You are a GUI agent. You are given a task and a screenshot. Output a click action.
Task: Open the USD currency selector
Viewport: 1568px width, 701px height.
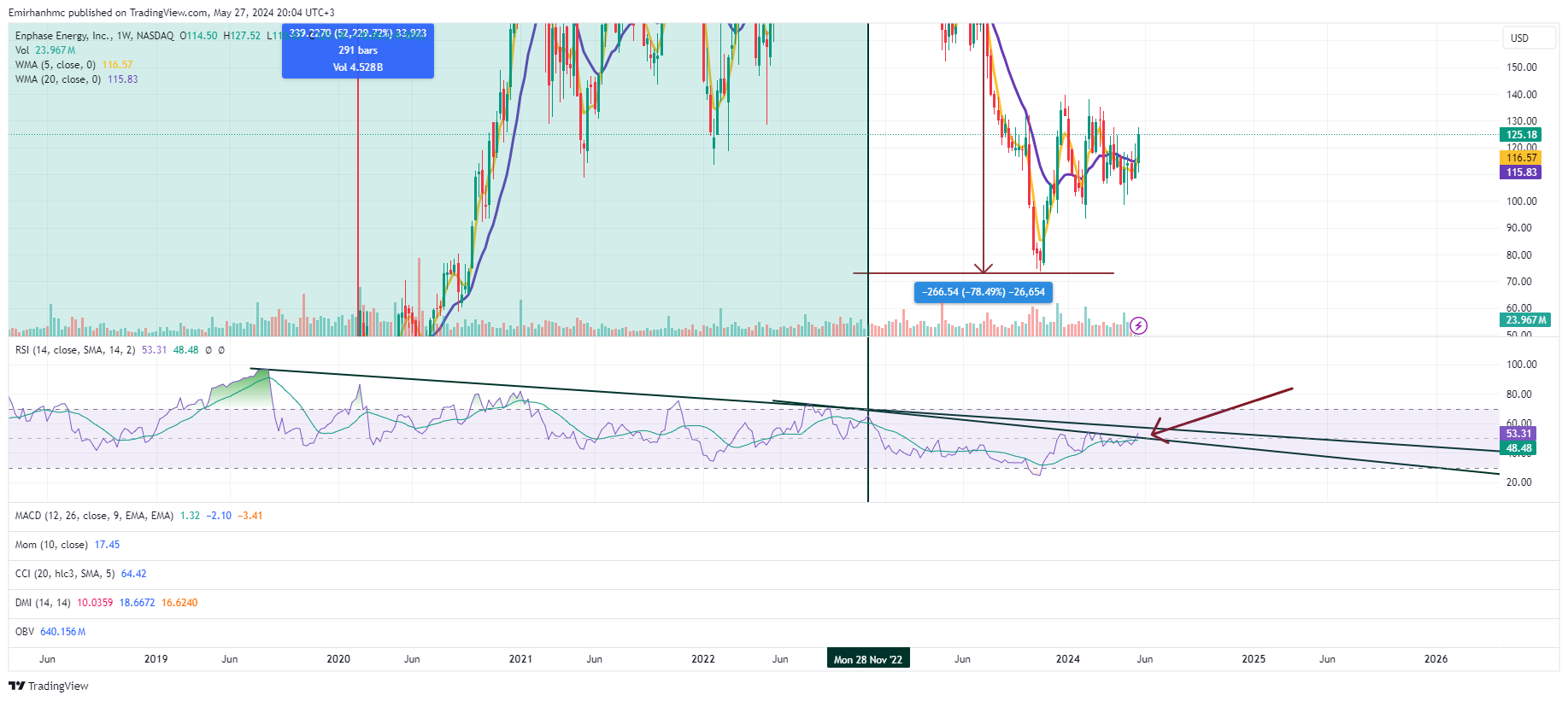tap(1530, 38)
